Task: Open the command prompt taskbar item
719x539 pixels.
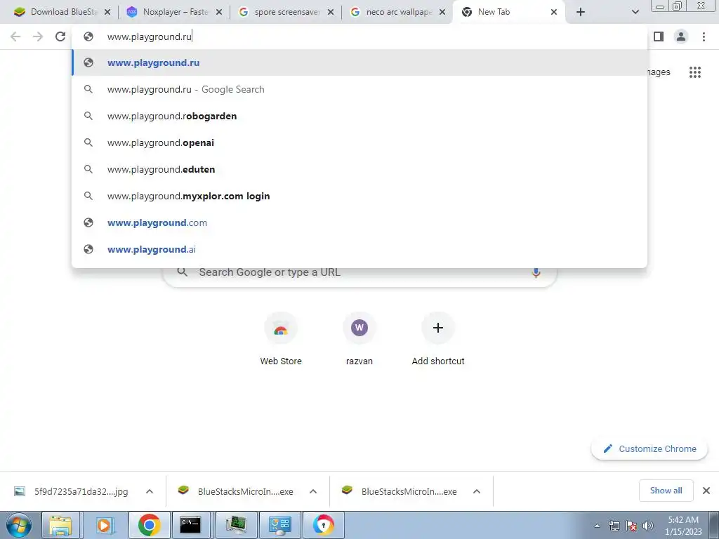Action: [190, 525]
